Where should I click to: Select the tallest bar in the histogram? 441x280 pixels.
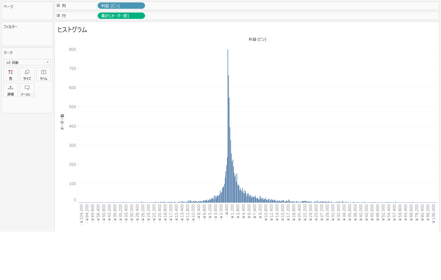(x=228, y=128)
